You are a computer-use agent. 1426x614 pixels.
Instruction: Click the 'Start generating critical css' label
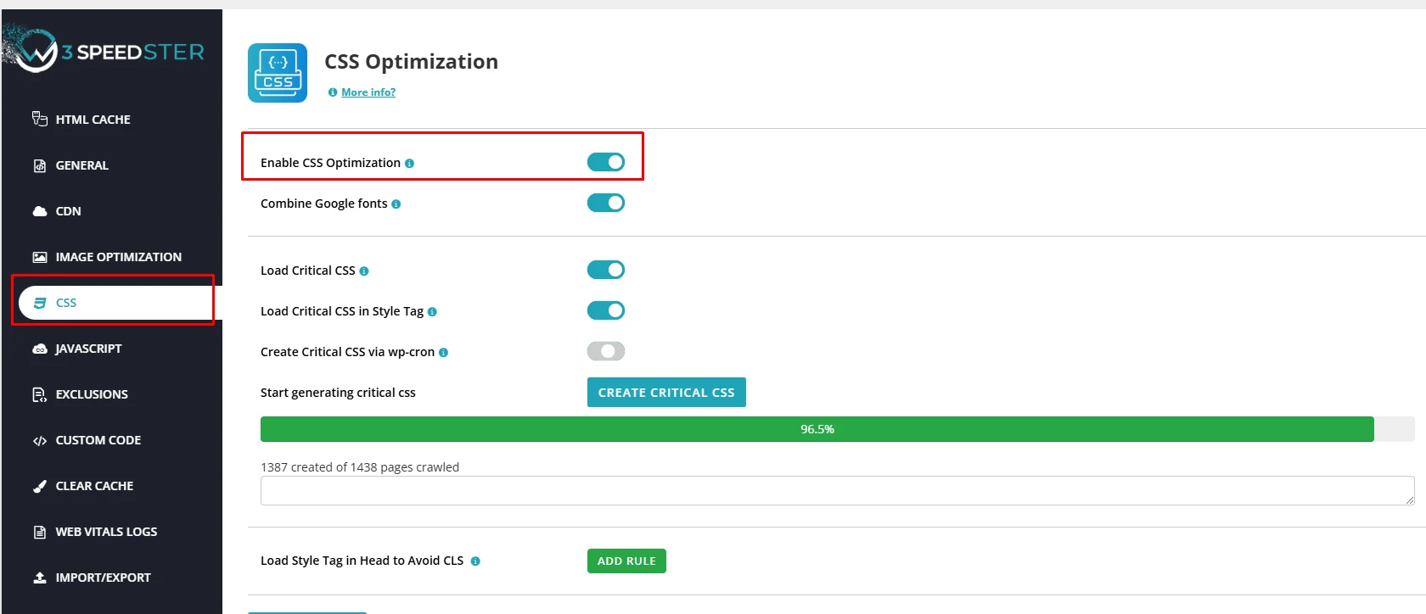(338, 393)
